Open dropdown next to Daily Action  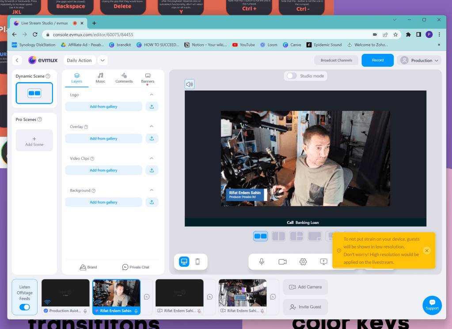pyautogui.click(x=103, y=60)
